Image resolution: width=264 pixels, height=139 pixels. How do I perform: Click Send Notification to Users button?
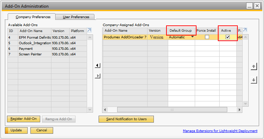[x=126, y=119]
